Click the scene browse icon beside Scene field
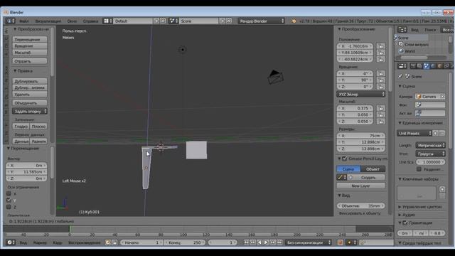This screenshot has height=256, width=455. pyautogui.click(x=173, y=21)
